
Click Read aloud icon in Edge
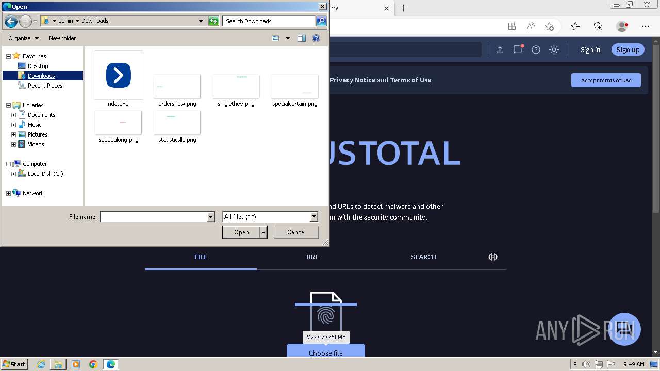531,26
